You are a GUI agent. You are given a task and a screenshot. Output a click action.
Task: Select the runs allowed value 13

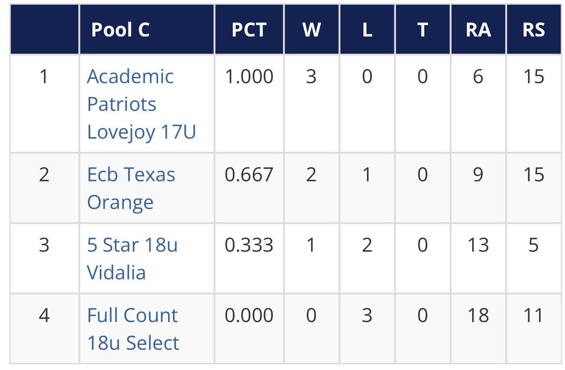pyautogui.click(x=478, y=245)
